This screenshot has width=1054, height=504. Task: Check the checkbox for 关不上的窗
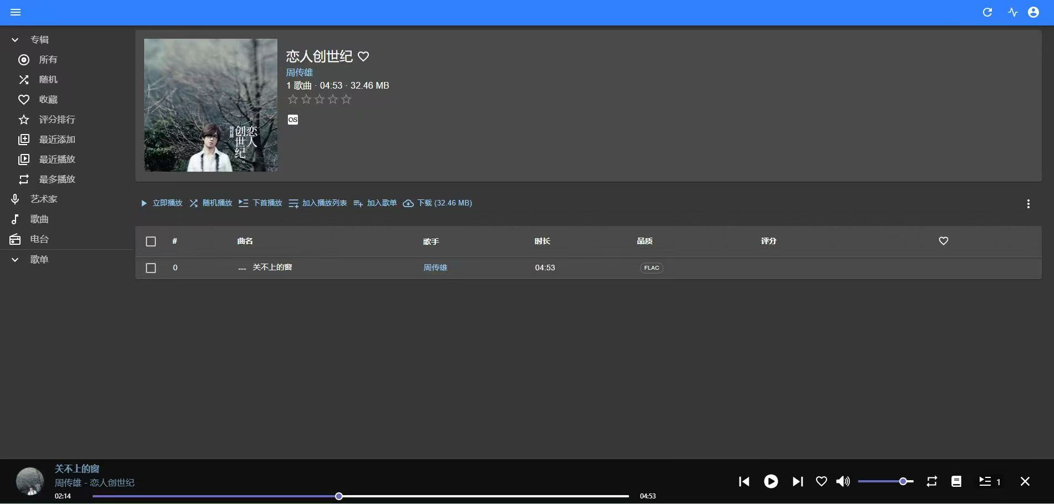(x=150, y=268)
